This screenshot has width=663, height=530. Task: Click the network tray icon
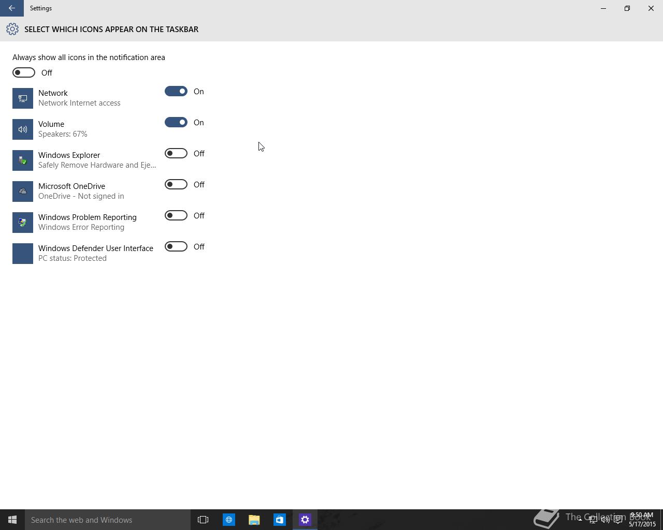coord(593,520)
